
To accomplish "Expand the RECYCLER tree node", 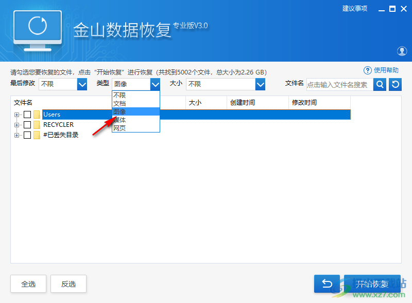I will [x=16, y=125].
